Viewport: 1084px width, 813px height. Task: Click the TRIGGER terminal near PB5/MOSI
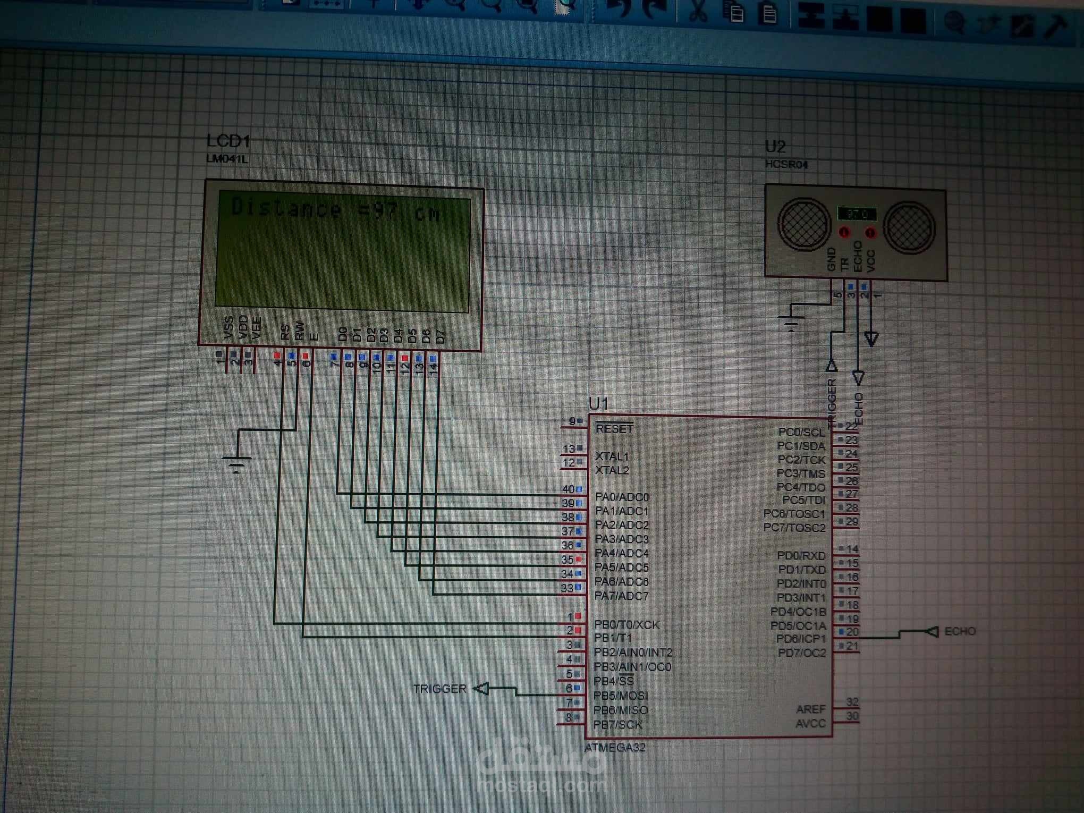[x=481, y=689]
